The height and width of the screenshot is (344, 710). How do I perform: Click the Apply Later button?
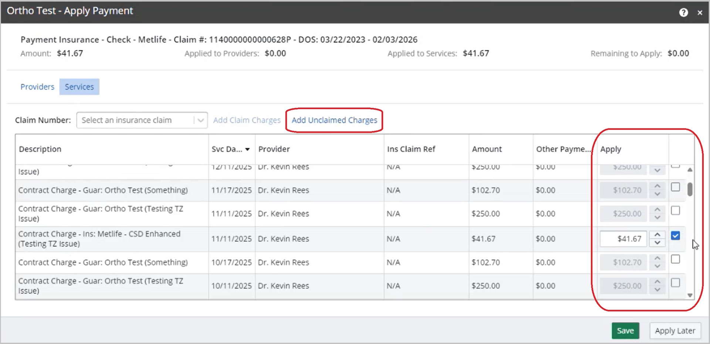675,331
